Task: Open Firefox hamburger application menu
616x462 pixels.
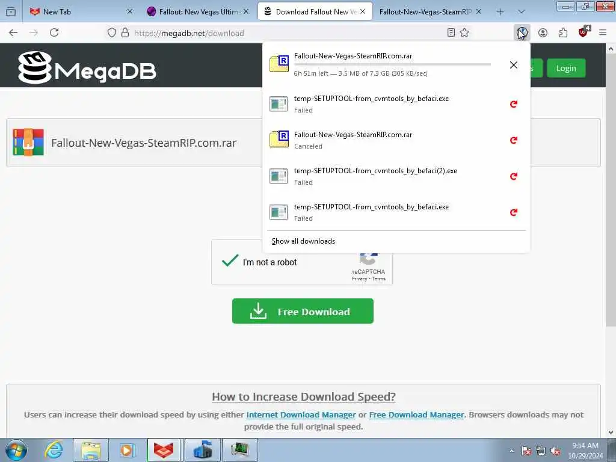Action: click(603, 32)
